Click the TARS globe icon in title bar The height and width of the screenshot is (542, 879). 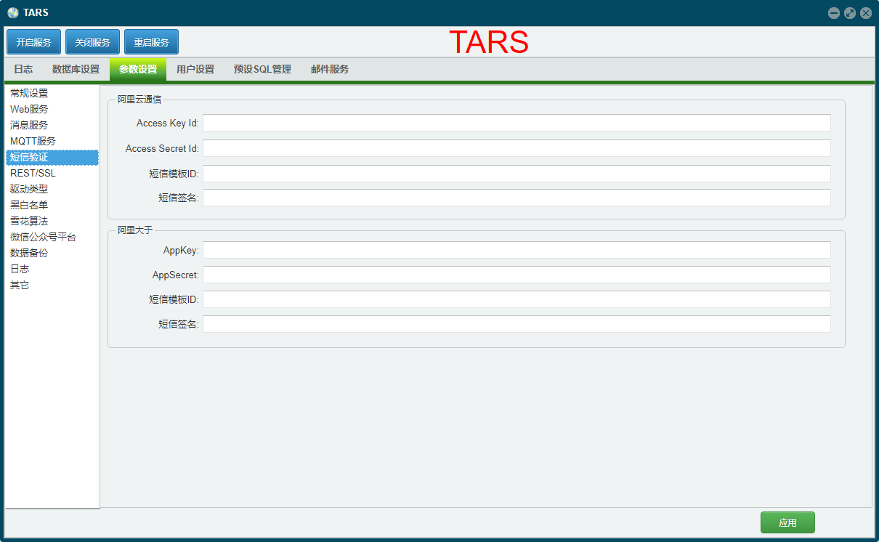point(13,12)
